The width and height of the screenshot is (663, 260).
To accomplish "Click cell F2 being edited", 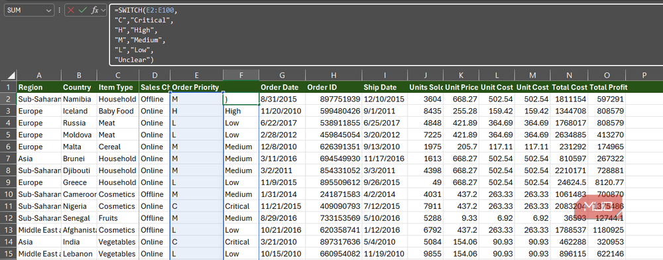I will 241,99.
